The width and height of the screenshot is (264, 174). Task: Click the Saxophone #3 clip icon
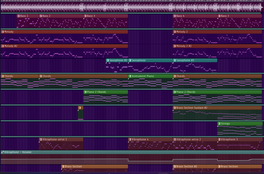click(174, 60)
